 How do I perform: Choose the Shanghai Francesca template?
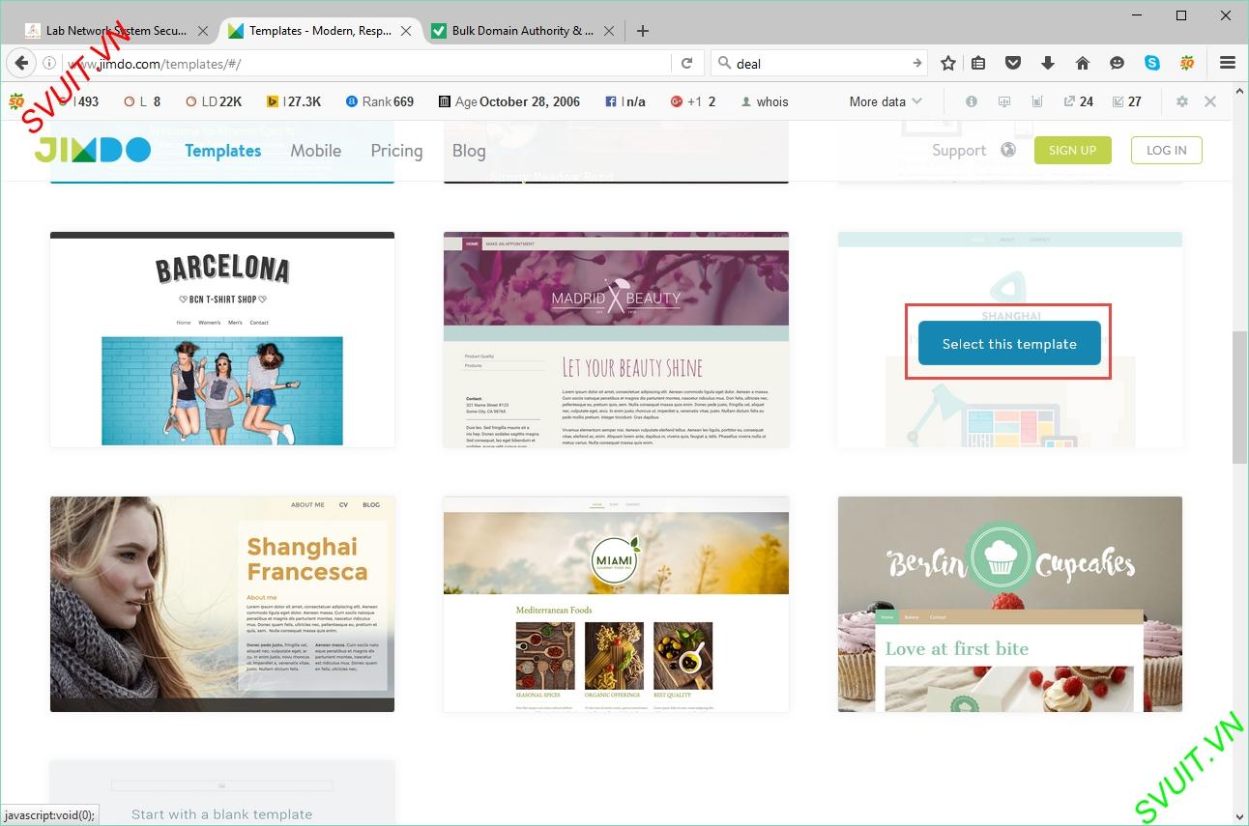point(222,605)
